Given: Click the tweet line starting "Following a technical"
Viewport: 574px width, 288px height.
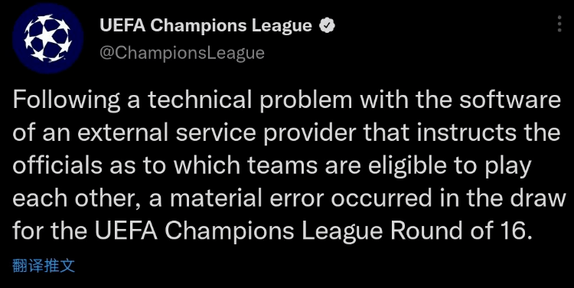Looking at the screenshot, I should (287, 100).
